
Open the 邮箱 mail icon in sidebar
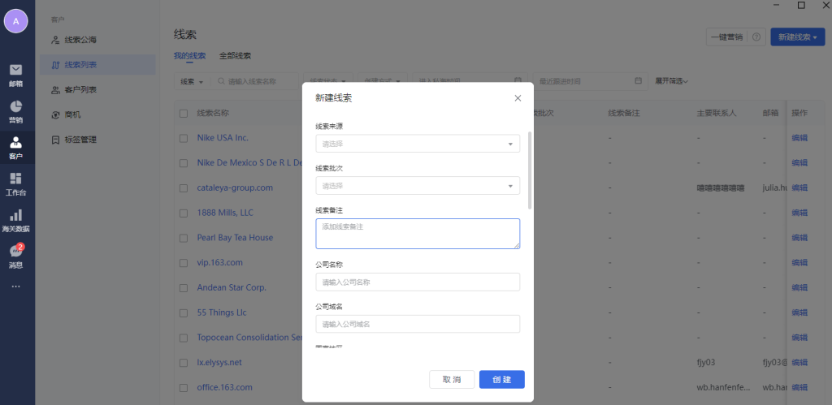point(16,73)
